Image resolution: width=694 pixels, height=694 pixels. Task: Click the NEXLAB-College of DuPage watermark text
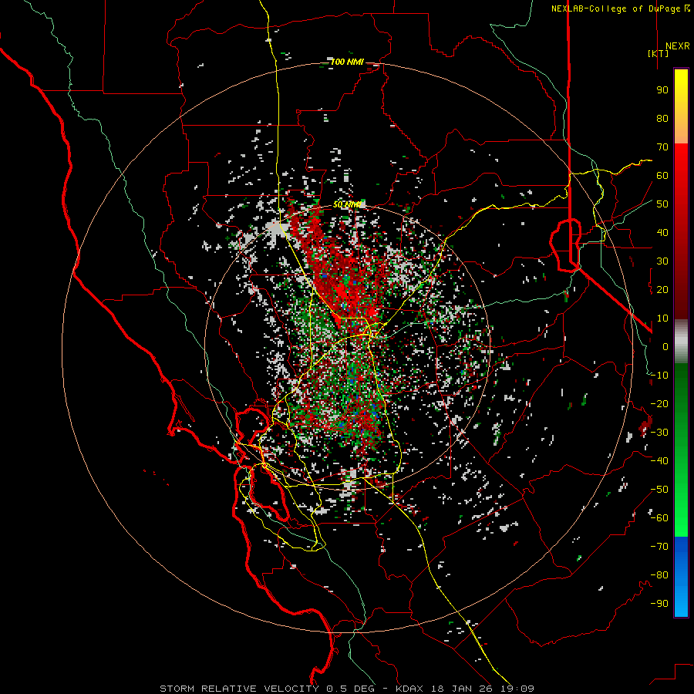[620, 8]
